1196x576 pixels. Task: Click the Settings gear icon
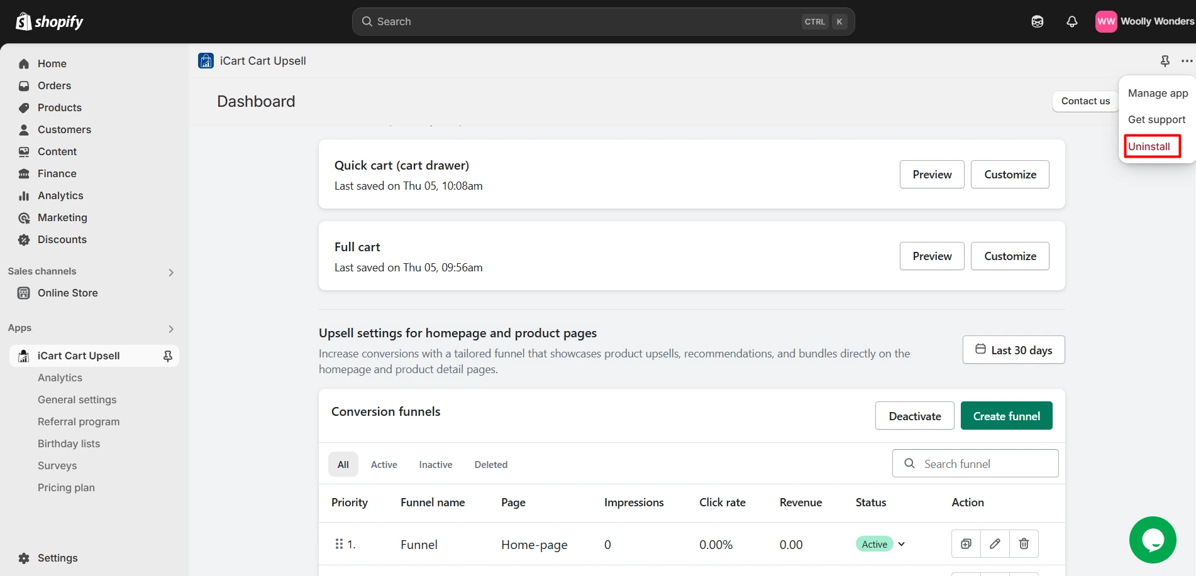(x=24, y=558)
